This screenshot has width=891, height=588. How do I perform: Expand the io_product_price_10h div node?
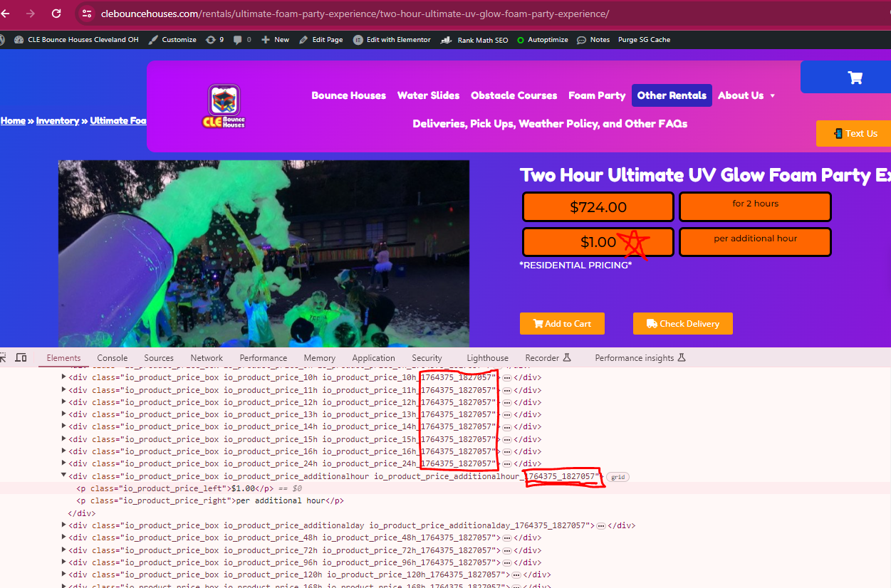[x=64, y=377]
